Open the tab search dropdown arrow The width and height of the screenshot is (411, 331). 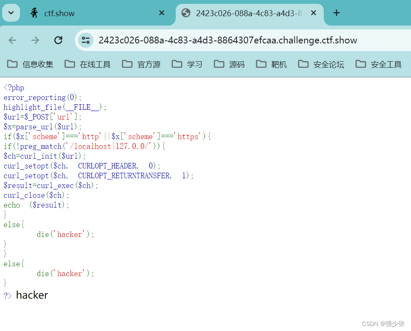coord(11,13)
